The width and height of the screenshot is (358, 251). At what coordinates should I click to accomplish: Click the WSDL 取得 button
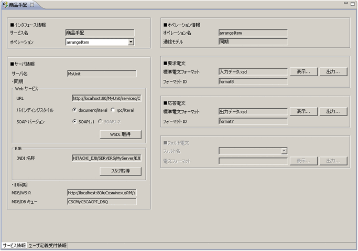click(121, 134)
